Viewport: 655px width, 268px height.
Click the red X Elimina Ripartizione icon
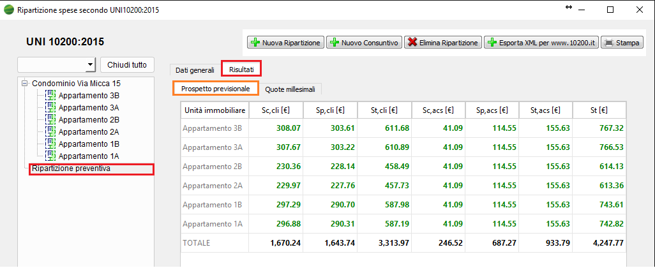pyautogui.click(x=412, y=43)
